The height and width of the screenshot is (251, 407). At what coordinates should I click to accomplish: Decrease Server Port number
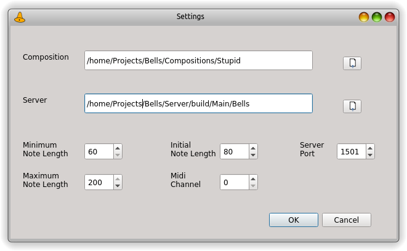tap(370, 155)
